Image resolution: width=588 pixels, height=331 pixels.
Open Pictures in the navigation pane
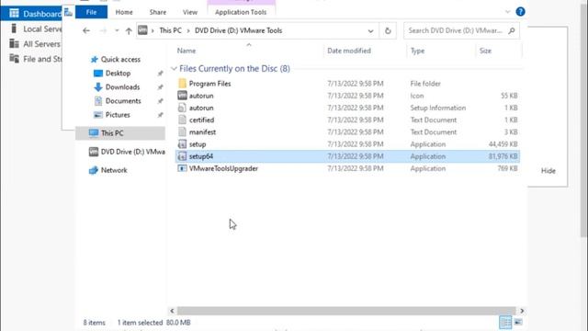[x=118, y=115]
